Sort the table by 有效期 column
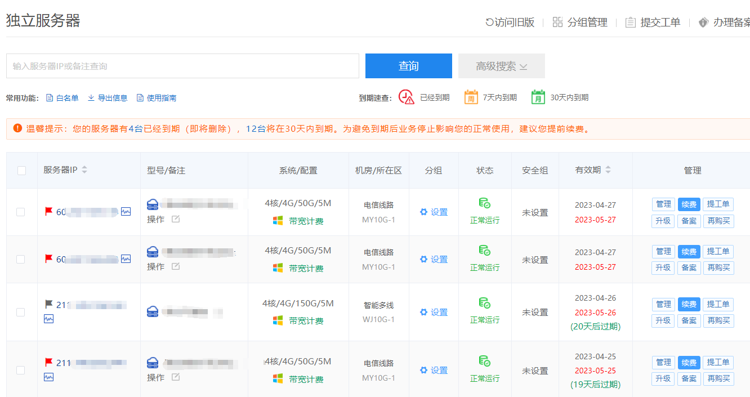 (608, 169)
